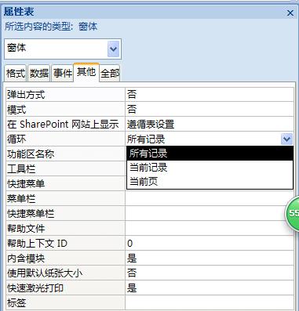This screenshot has width=299, height=311.
Task: Click the 弹出方式 value 否
Action: point(210,94)
